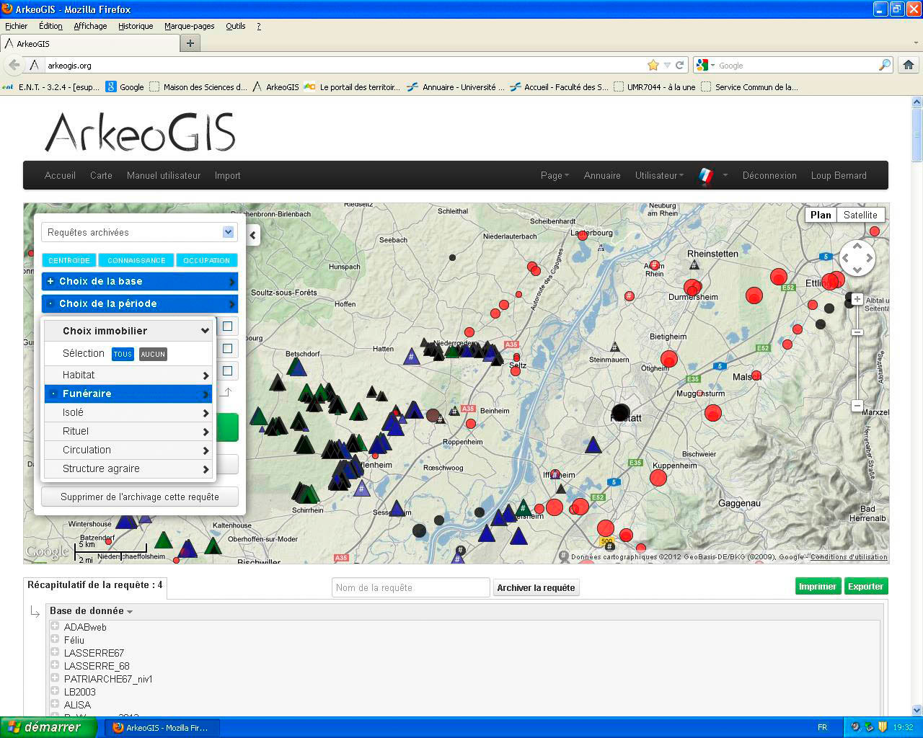Open the Google bookmark in the bookmarks bar
This screenshot has height=738, width=923.
point(125,86)
